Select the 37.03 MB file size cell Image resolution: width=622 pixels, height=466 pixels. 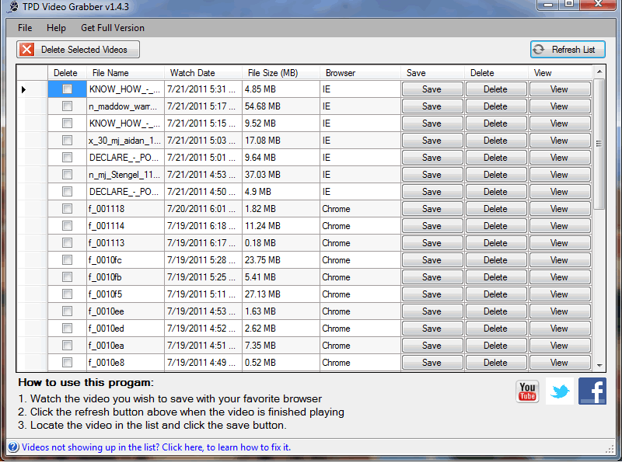point(281,174)
